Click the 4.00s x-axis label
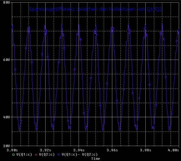Image resolution: width=181 pixels, height=161 pixels. [173, 150]
